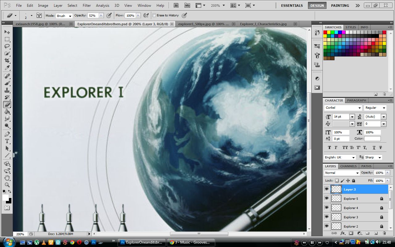The height and width of the screenshot is (247, 395).
Task: Open the Layer menu
Action: pyautogui.click(x=58, y=5)
